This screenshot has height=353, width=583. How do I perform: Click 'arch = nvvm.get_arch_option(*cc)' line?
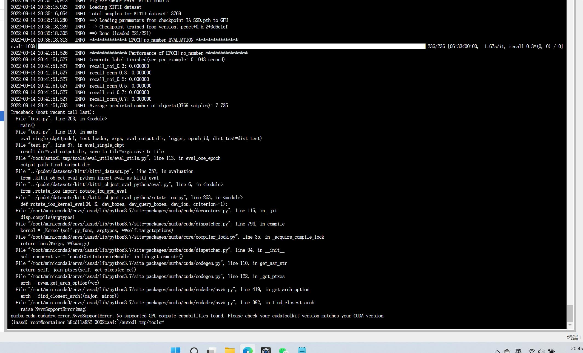click(60, 283)
